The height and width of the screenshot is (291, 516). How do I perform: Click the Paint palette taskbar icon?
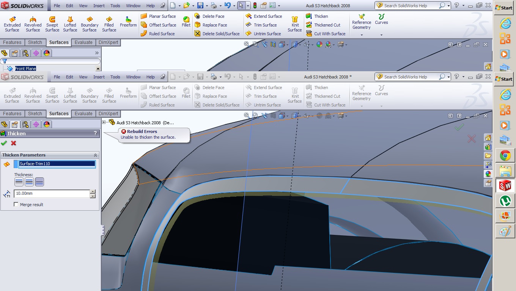(x=505, y=231)
